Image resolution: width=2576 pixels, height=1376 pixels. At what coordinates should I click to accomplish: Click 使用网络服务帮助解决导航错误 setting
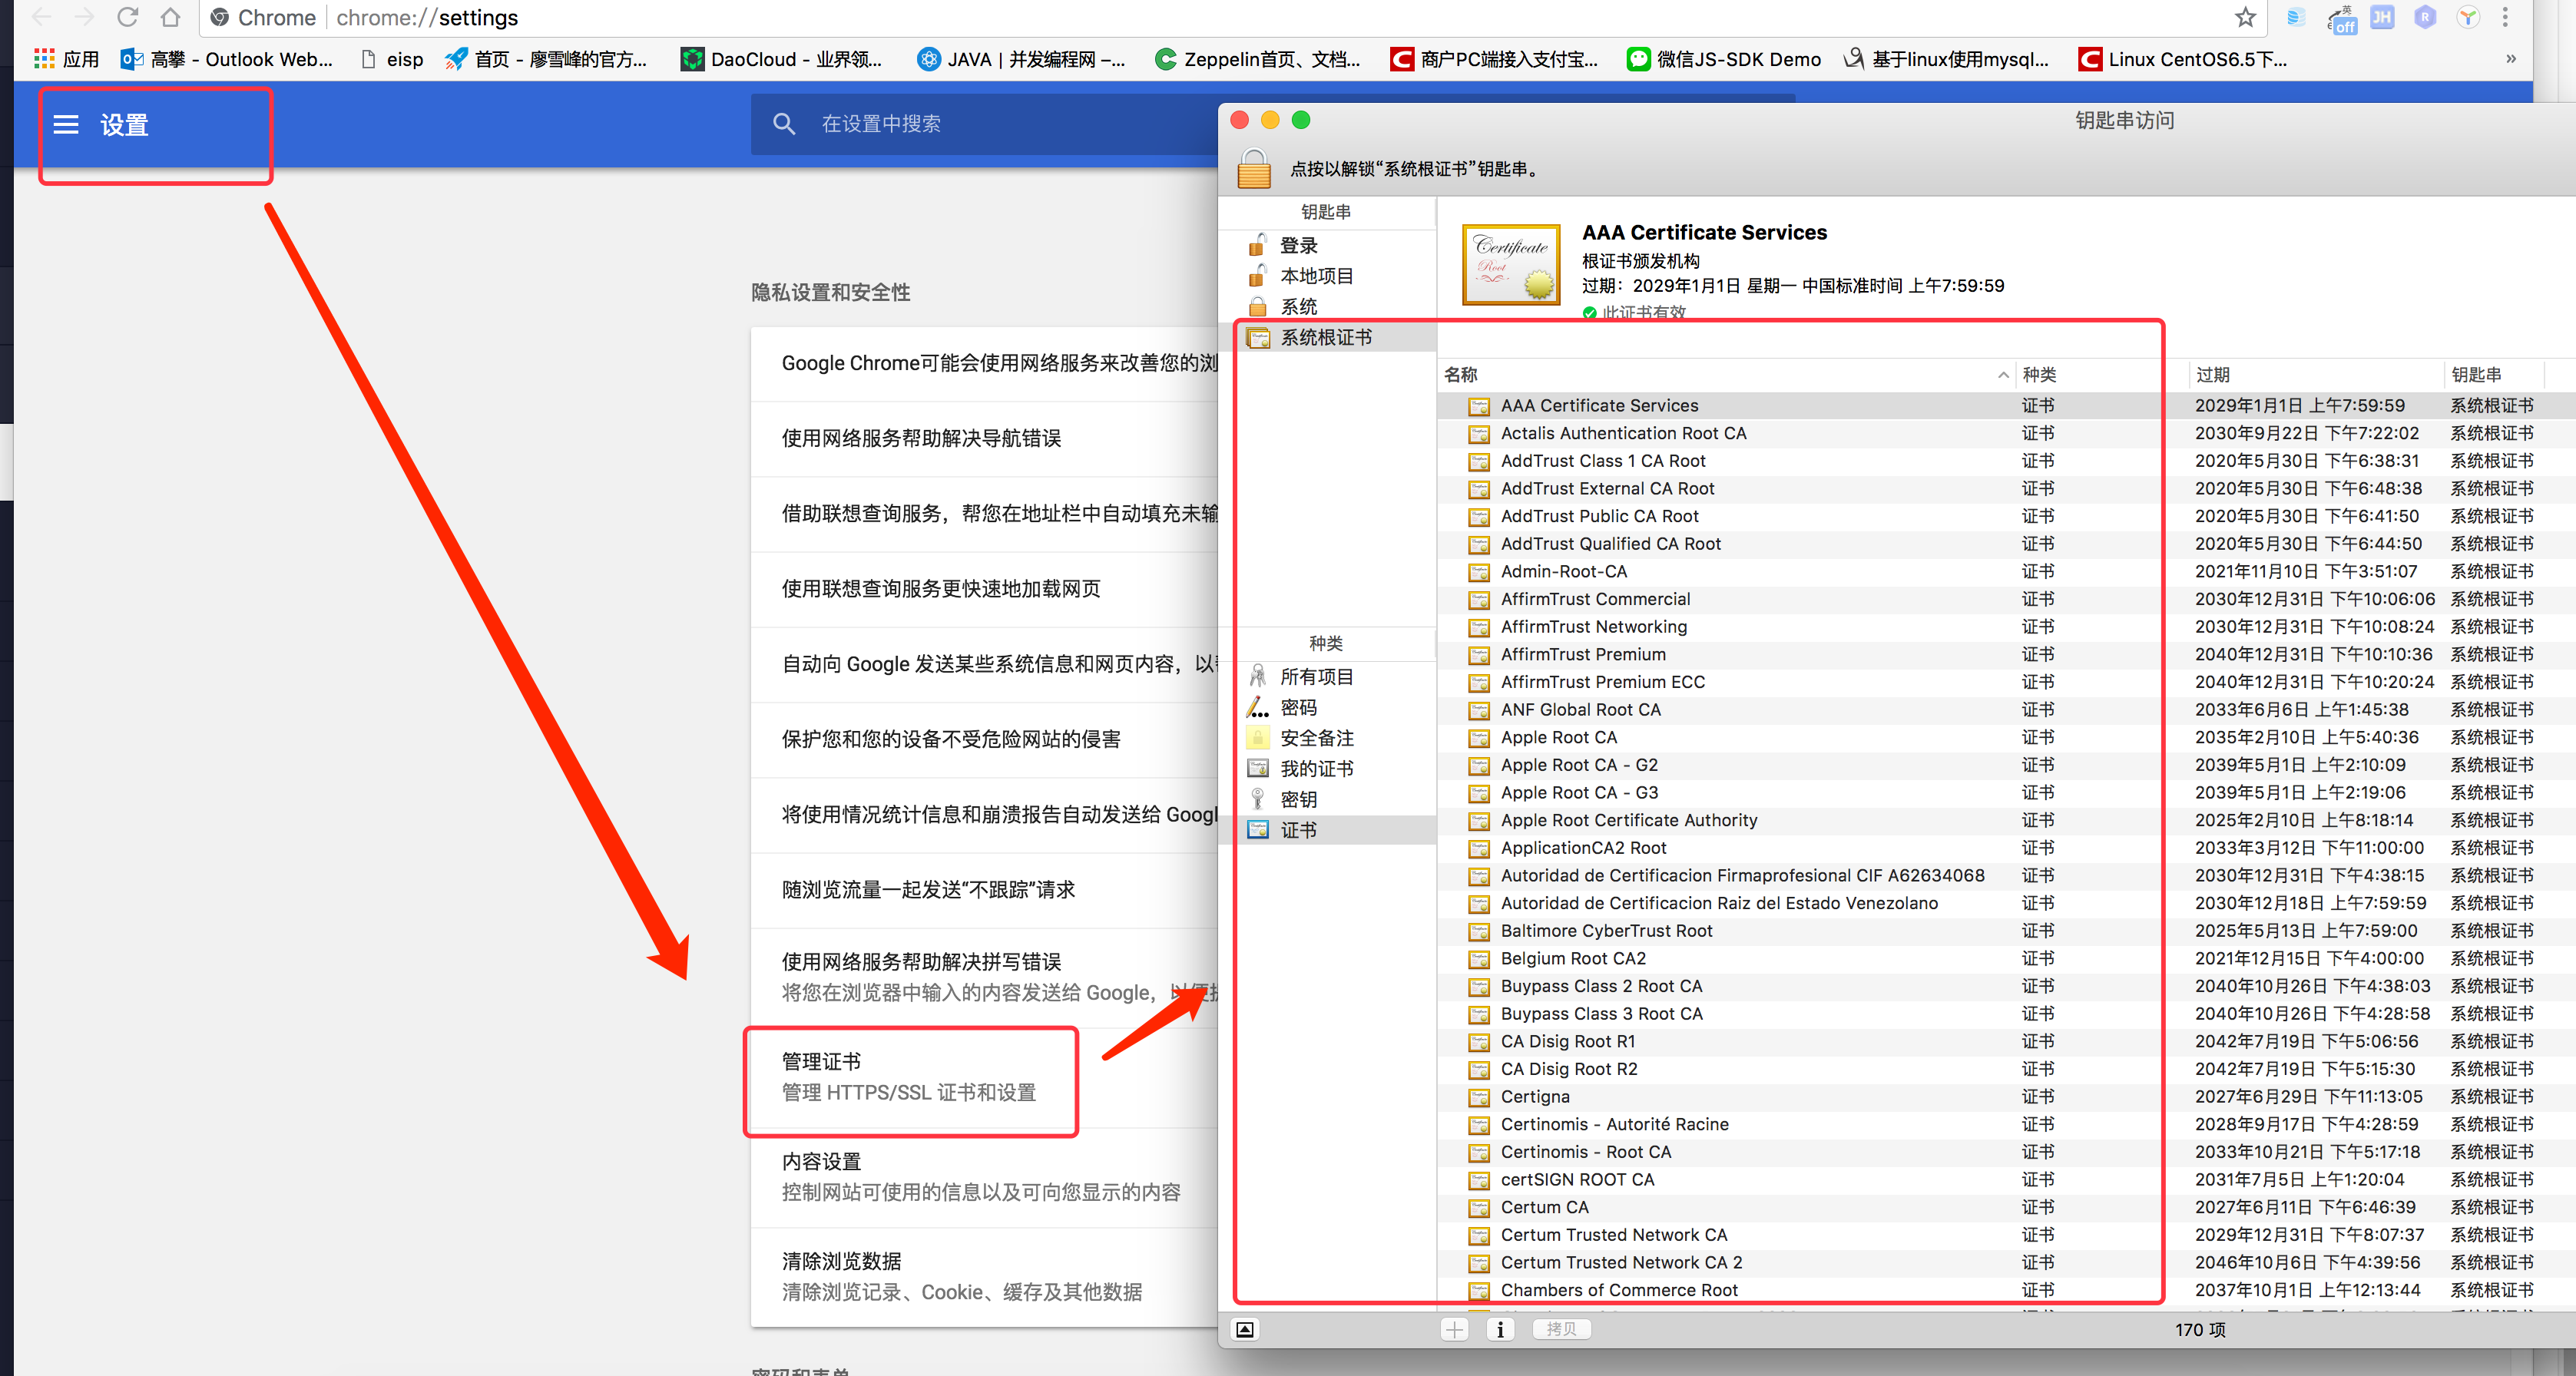click(985, 438)
